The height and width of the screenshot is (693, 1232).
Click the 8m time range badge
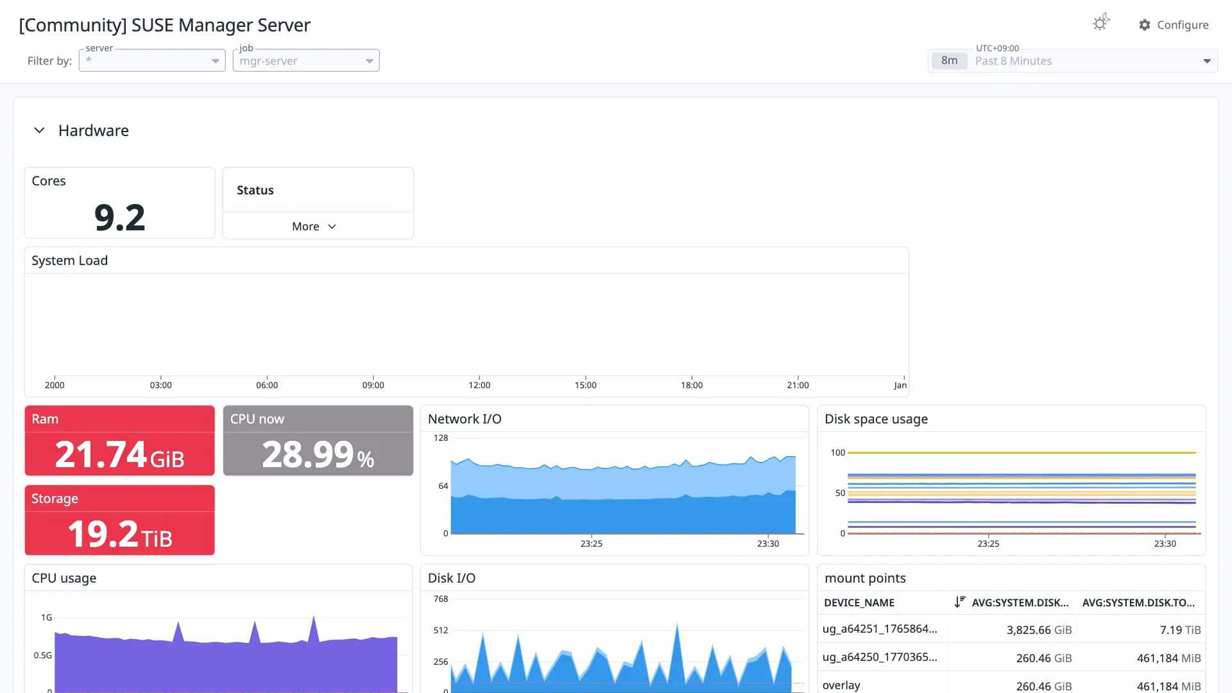[x=949, y=60]
